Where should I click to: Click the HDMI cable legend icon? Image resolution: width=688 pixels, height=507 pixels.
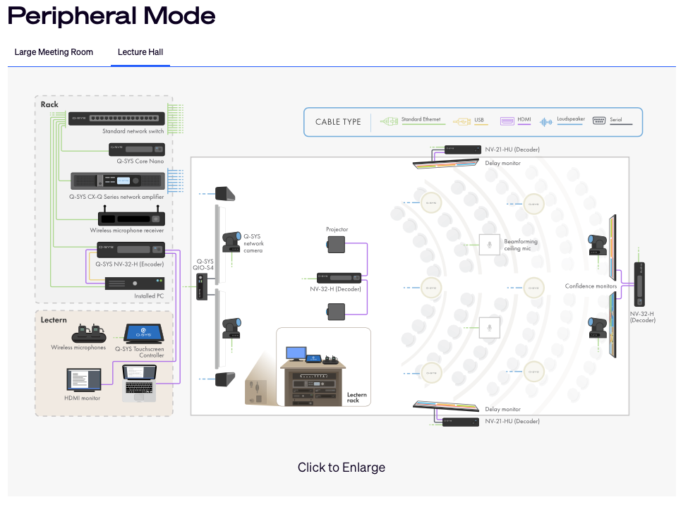click(507, 121)
